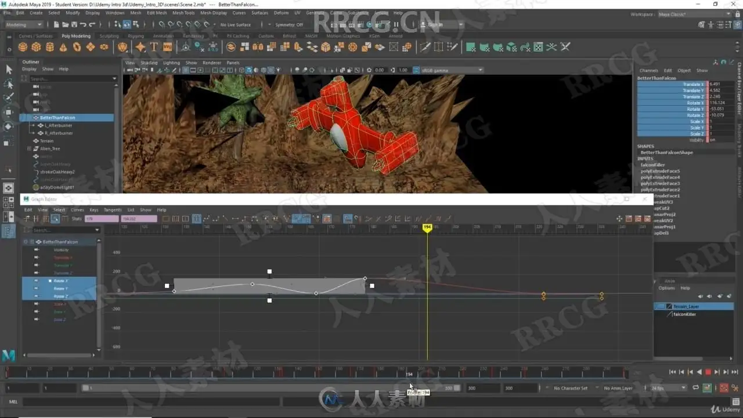Click layer editor Options menu

tap(666, 288)
